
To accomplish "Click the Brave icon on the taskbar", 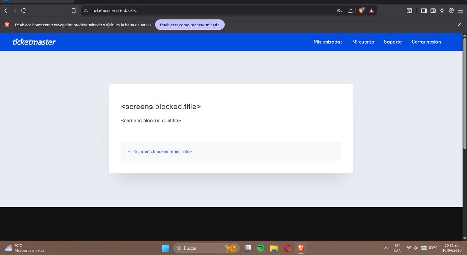I will coord(300,248).
